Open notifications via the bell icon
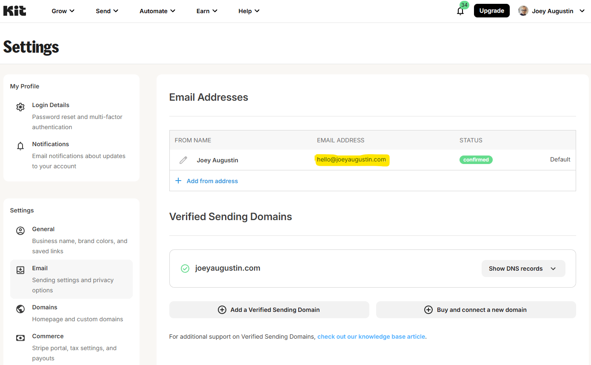 pyautogui.click(x=460, y=11)
